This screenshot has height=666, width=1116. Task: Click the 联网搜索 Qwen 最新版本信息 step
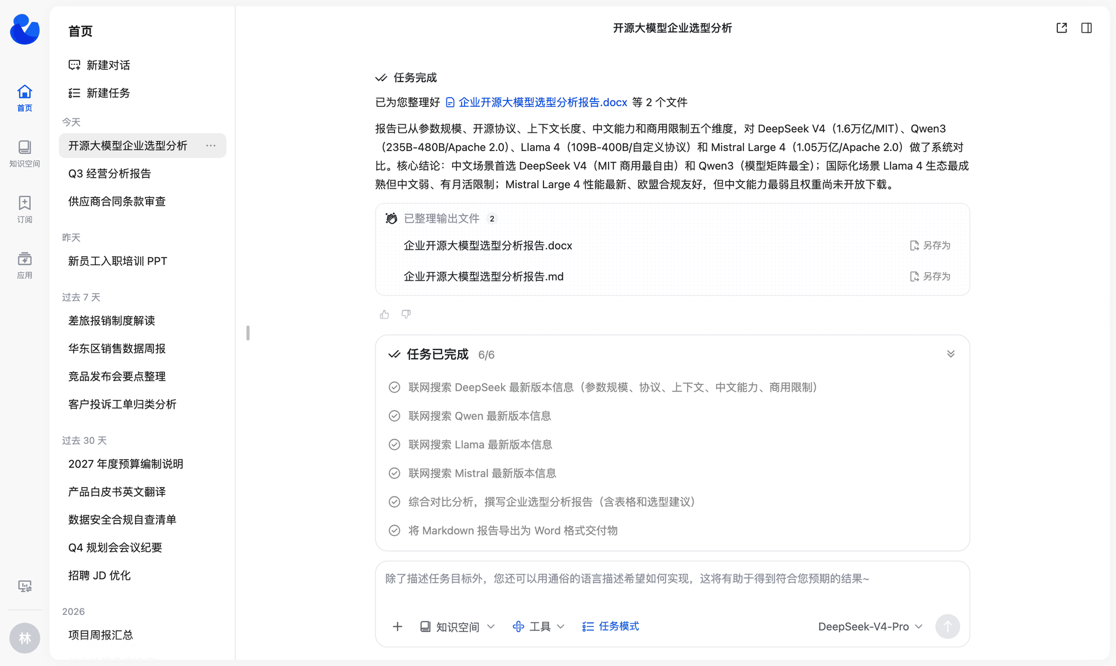pos(480,416)
